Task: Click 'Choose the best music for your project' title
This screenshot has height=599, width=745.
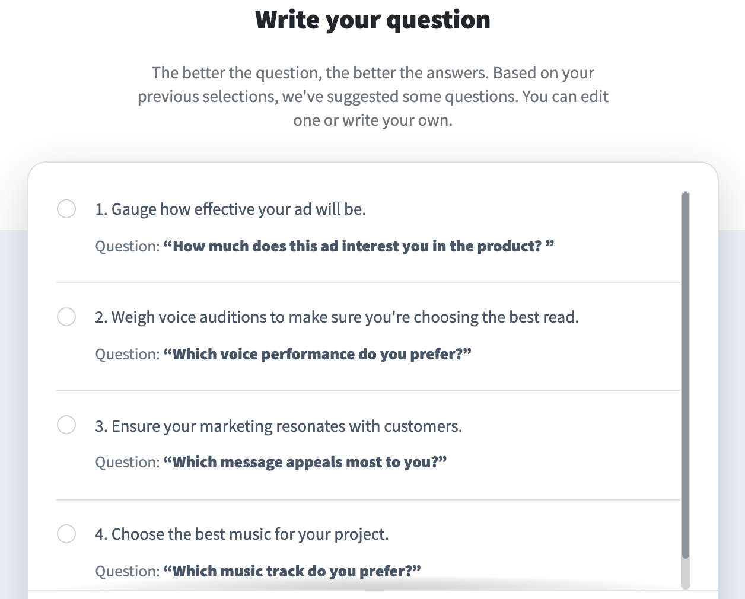Action: point(241,534)
